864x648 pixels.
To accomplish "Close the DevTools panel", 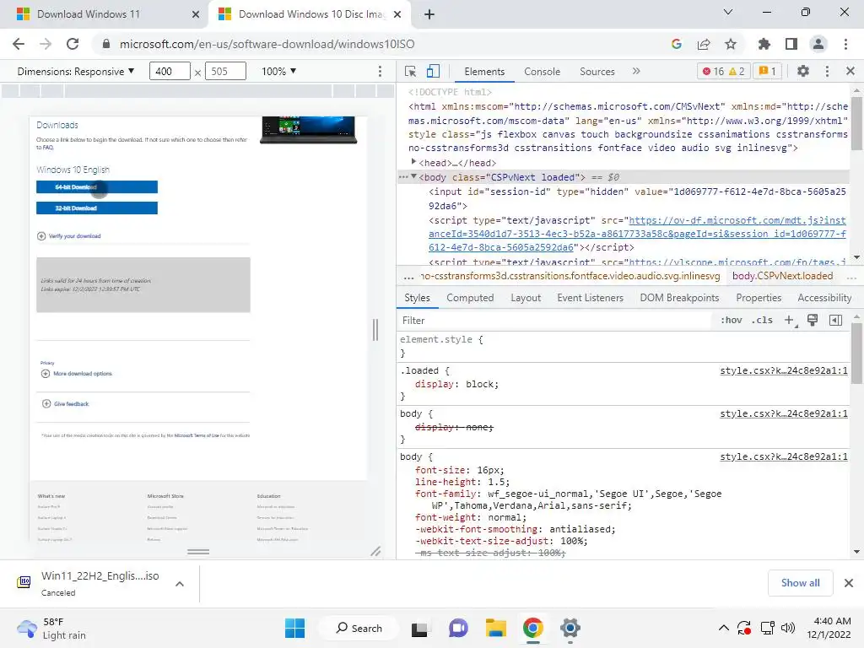I will pyautogui.click(x=850, y=71).
